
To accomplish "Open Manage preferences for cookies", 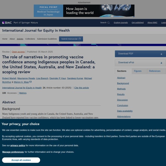I will pos(13,152).
